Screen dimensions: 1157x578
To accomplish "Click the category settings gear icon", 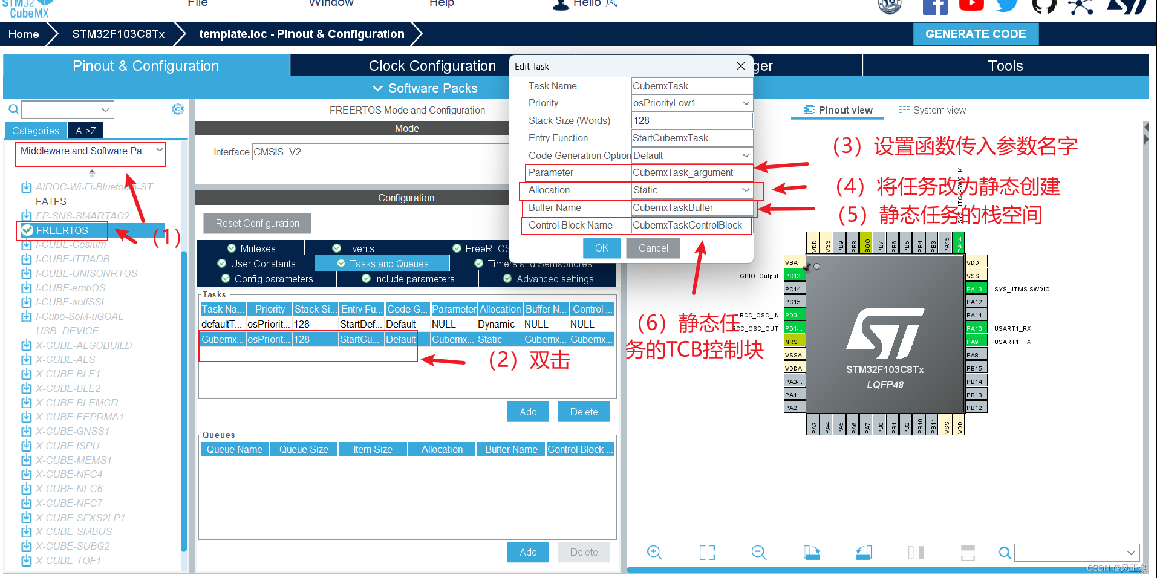I will pos(177,109).
